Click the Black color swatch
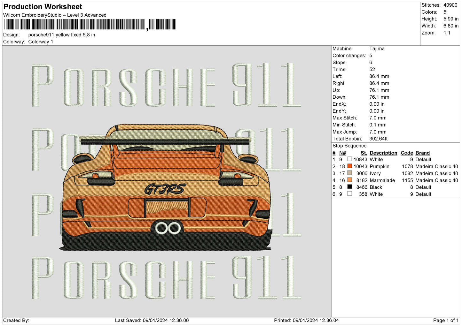This screenshot has height=326, width=462. (x=349, y=187)
